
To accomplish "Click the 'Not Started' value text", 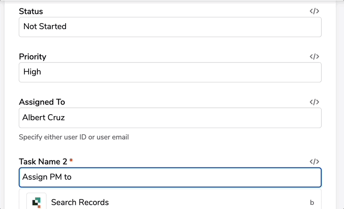I will (x=45, y=26).
